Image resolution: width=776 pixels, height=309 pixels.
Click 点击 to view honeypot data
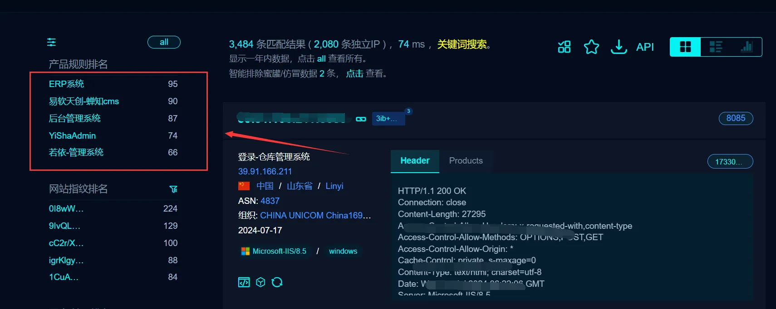pyautogui.click(x=354, y=73)
